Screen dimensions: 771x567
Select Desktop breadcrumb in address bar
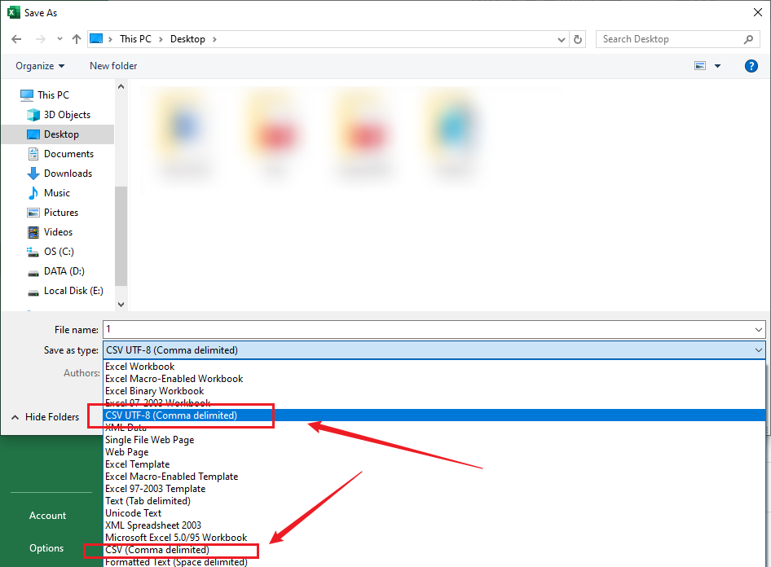[187, 39]
